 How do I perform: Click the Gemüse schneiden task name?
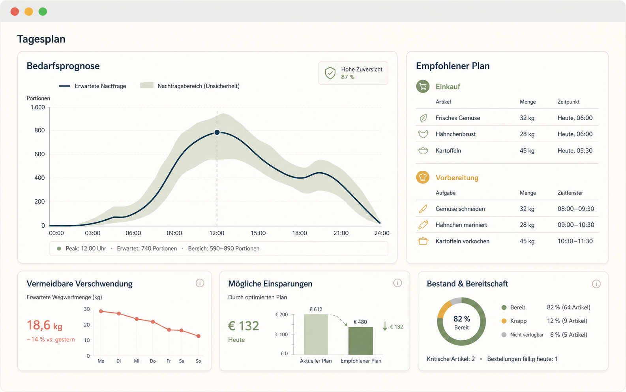coord(460,209)
